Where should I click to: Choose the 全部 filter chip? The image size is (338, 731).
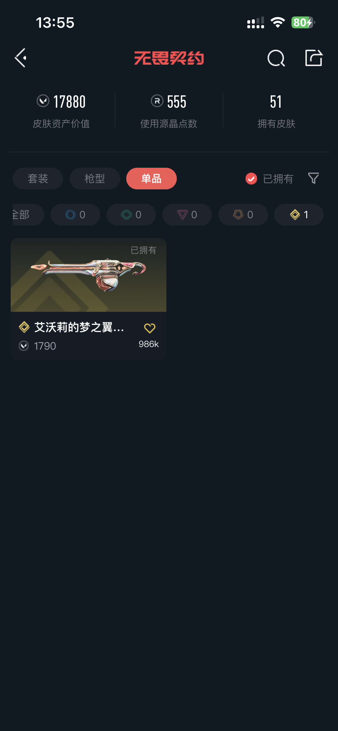(28, 215)
